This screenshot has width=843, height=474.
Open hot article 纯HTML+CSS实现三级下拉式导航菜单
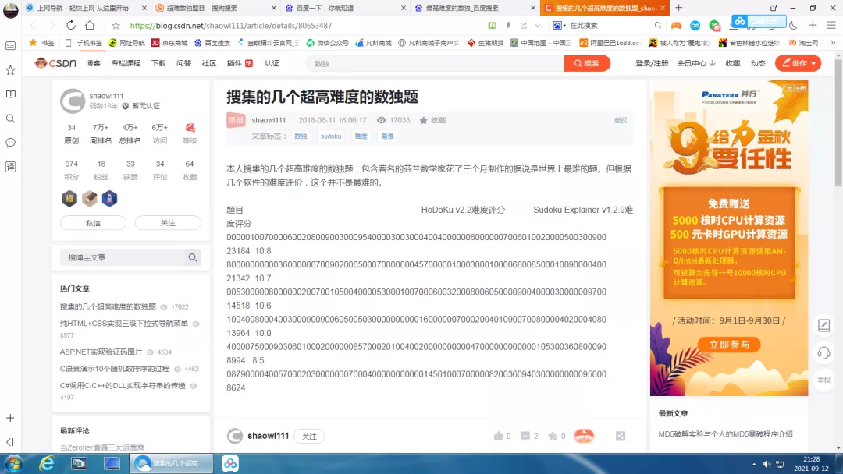click(x=123, y=324)
